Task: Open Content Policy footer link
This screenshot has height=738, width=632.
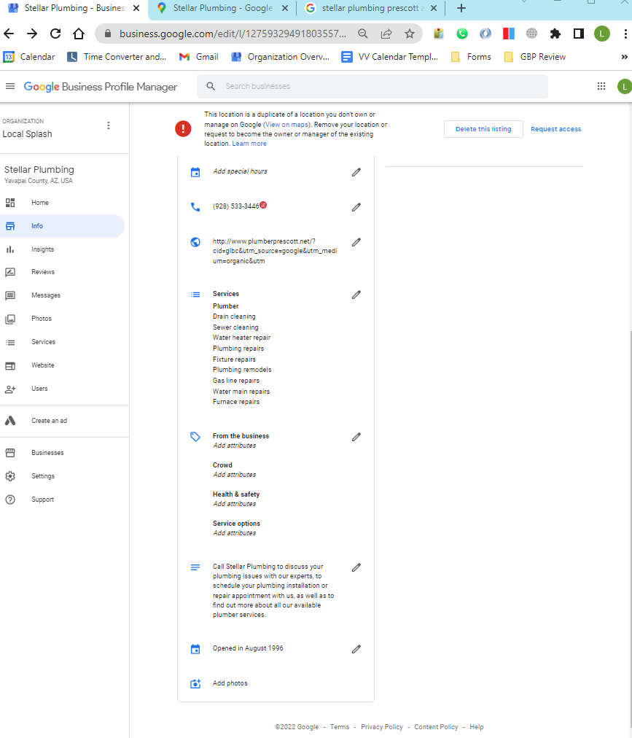Action: click(x=436, y=727)
